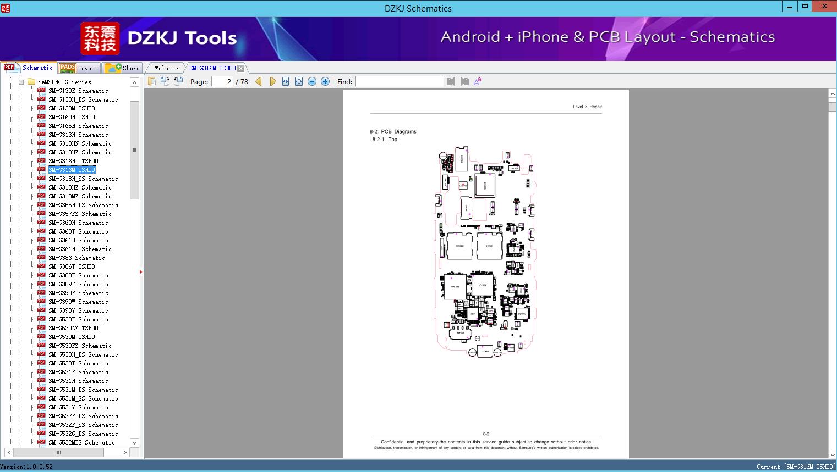837x472 pixels.
Task: Click the rotate clockwise icon
Action: [178, 81]
